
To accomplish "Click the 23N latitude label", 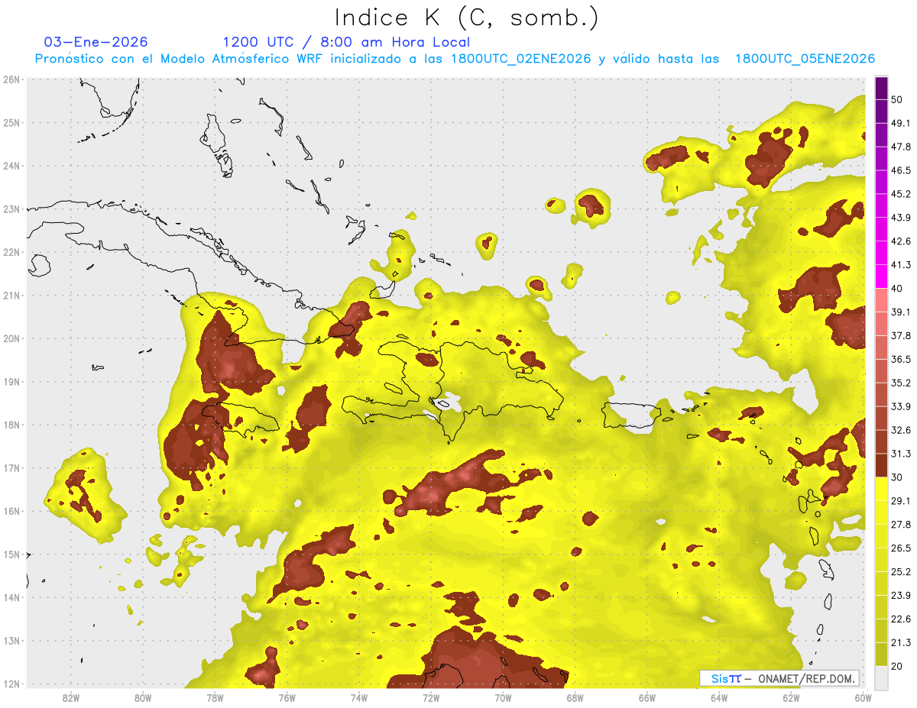I will pyautogui.click(x=11, y=209).
